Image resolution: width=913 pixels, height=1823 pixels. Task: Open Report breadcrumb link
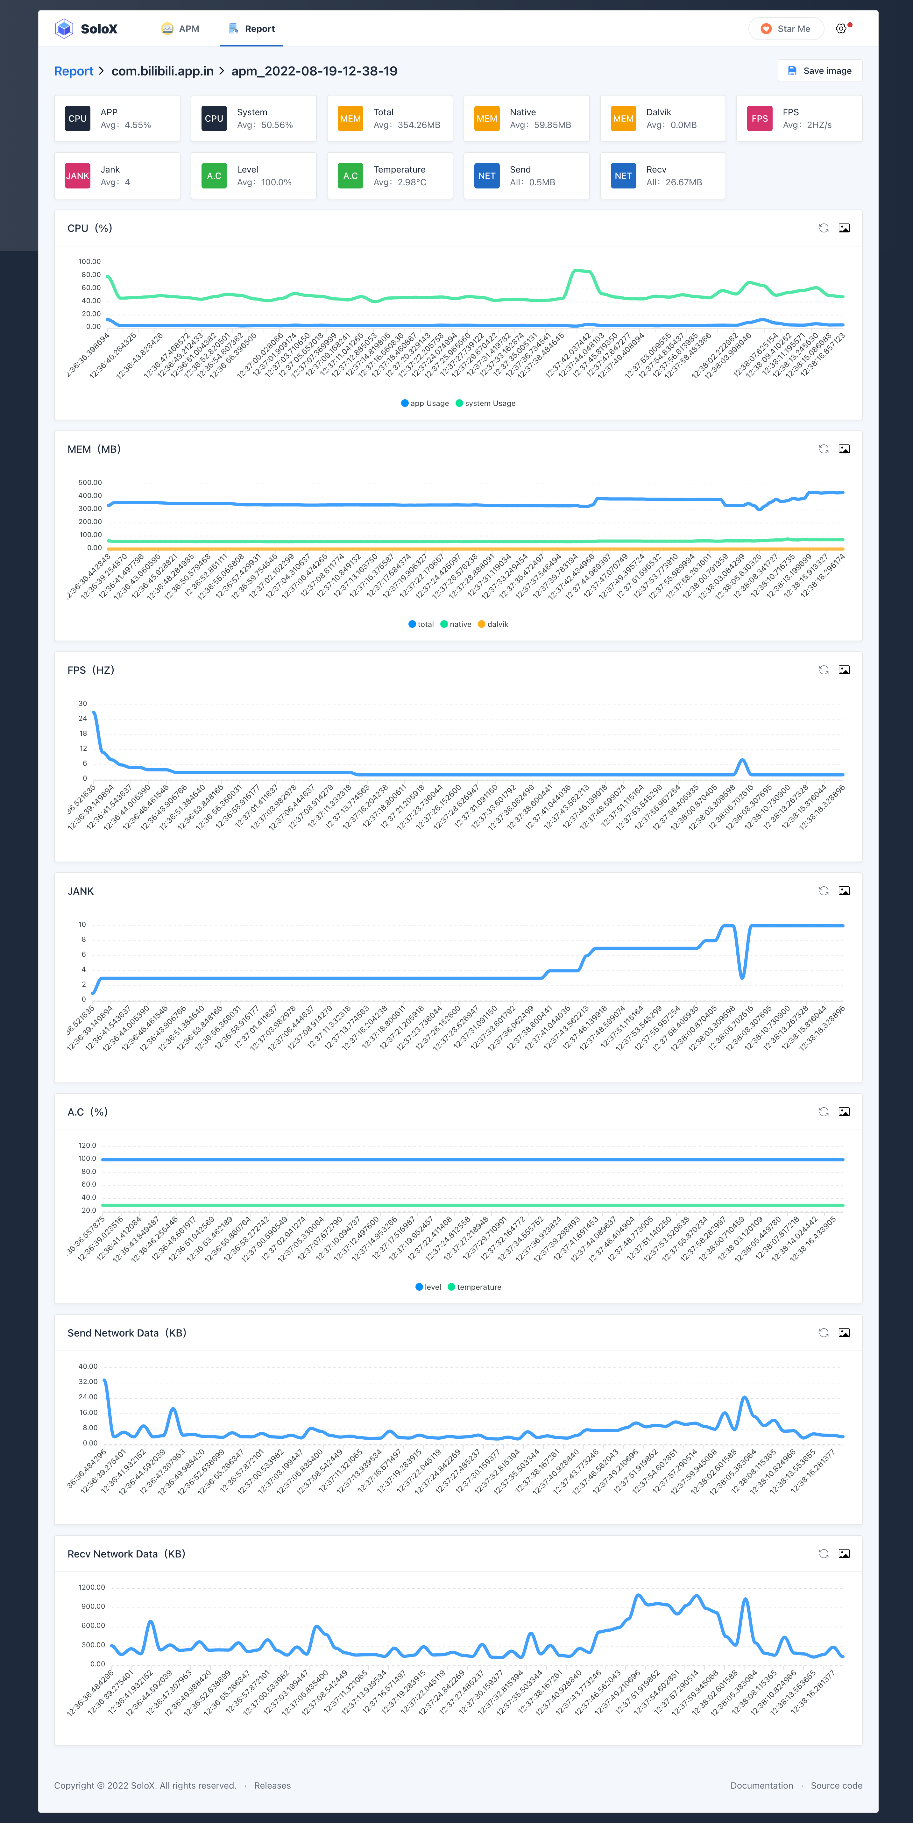pyautogui.click(x=74, y=71)
